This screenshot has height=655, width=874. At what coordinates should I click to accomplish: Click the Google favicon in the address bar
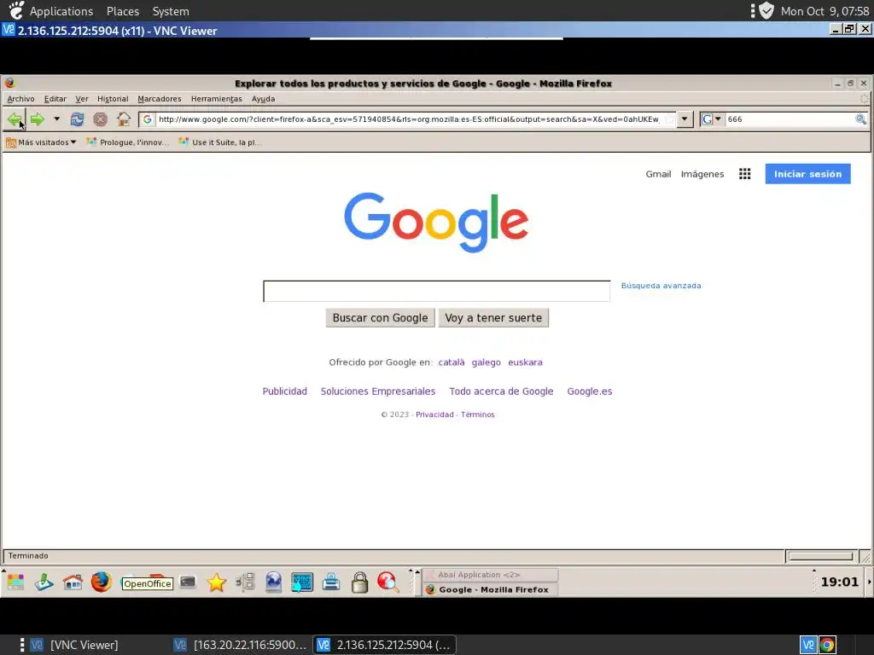coord(147,119)
